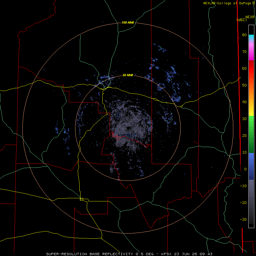The image size is (256, 256).
Task: Click the -20 dBZ scale value
Action: (243, 203)
